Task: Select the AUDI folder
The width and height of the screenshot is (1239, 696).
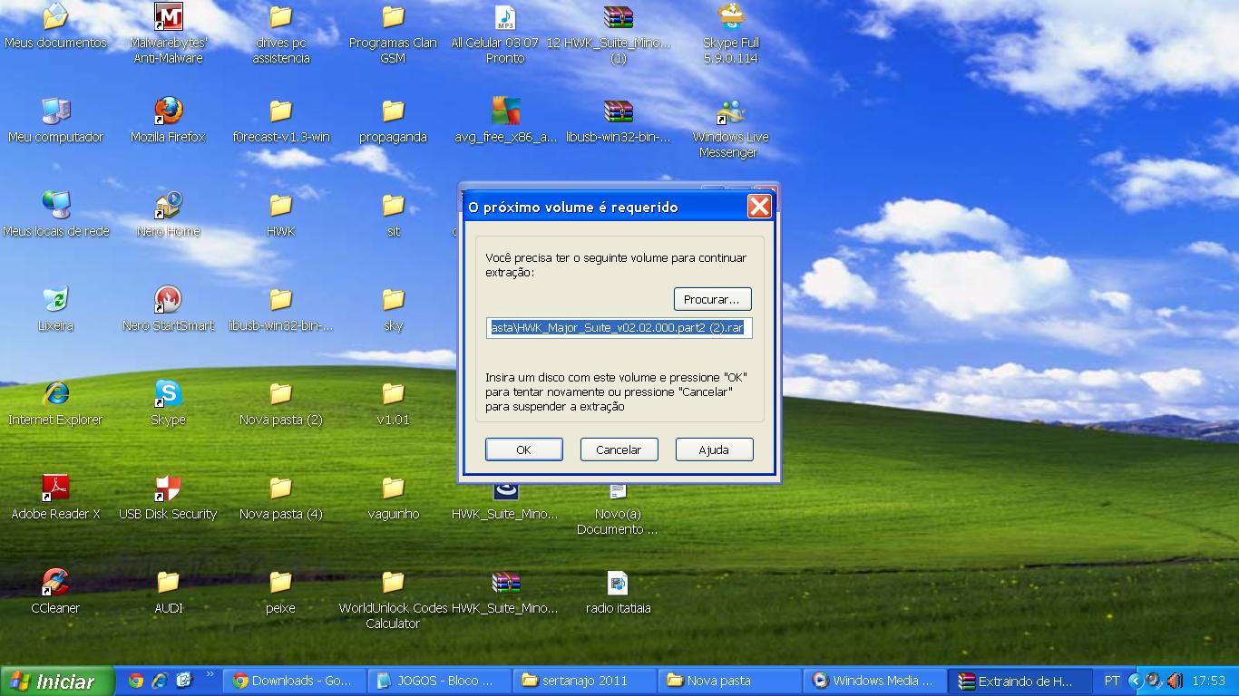Action: (x=168, y=592)
